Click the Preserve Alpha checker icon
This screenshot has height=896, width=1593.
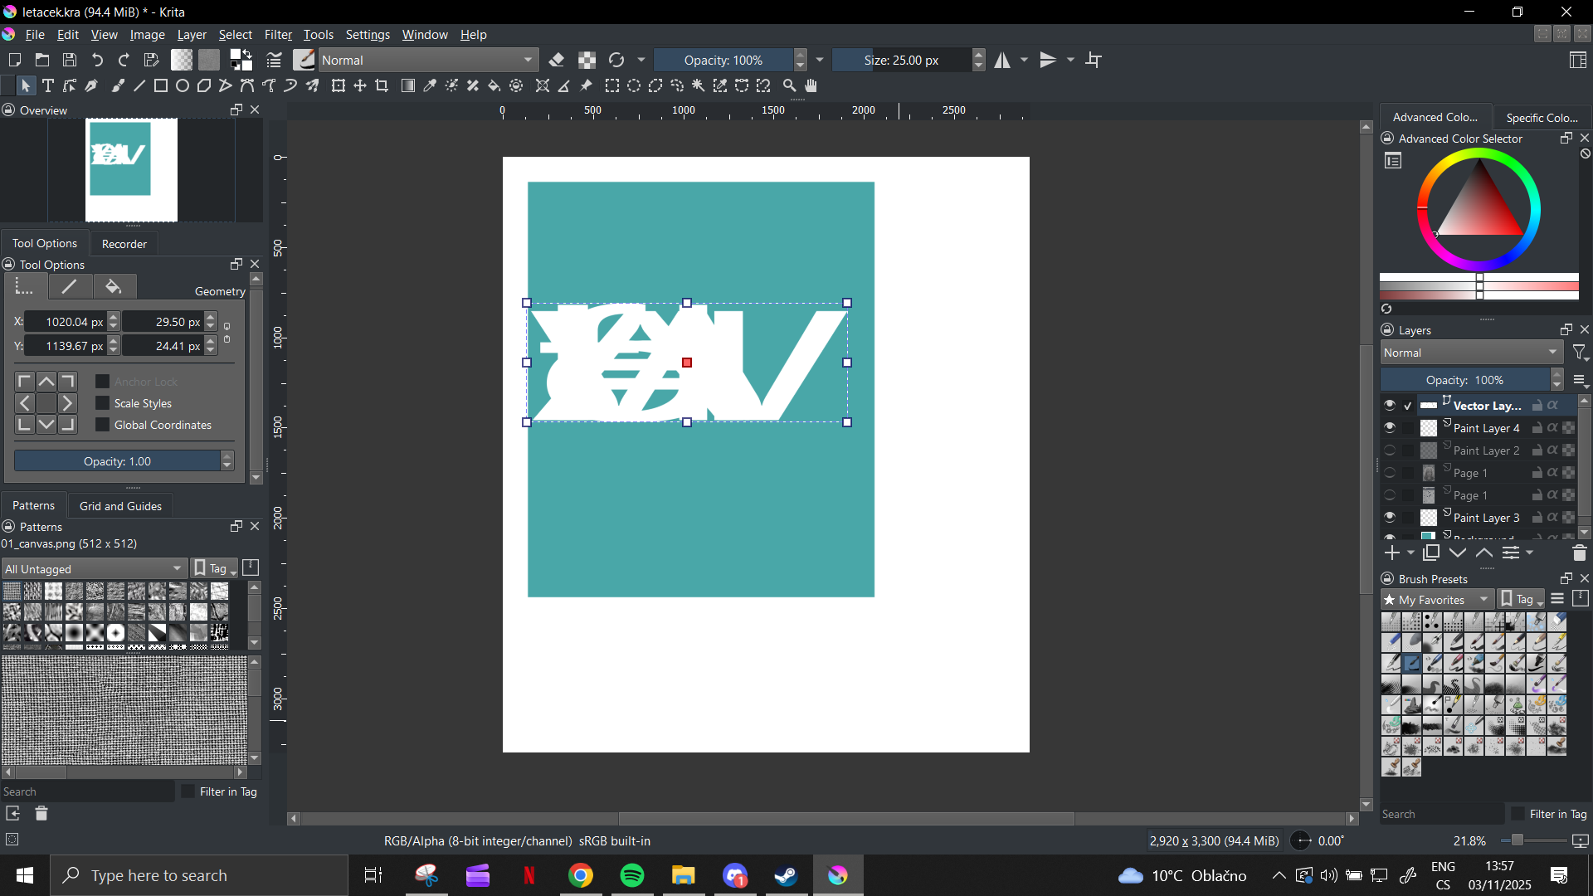[587, 60]
